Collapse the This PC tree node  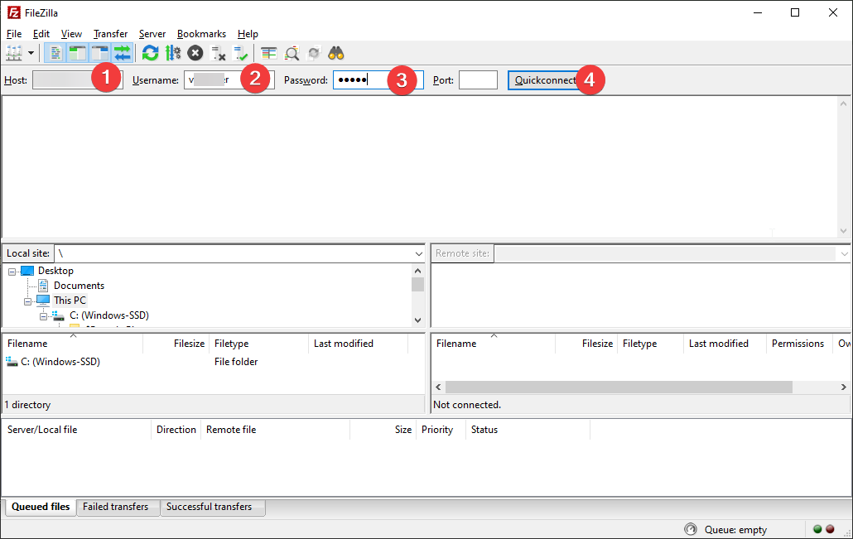(29, 301)
